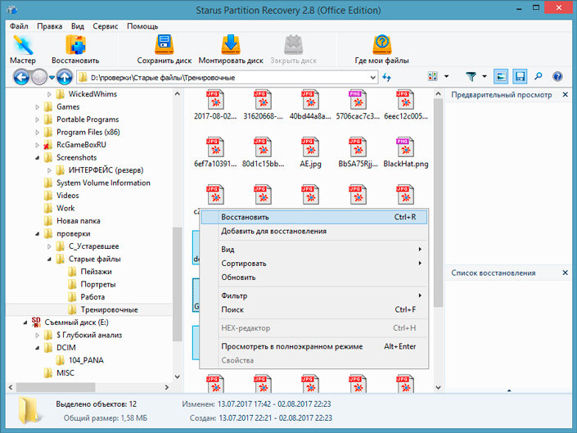This screenshot has height=433, width=577.
Task: Open the Файл menu
Action: [x=19, y=26]
